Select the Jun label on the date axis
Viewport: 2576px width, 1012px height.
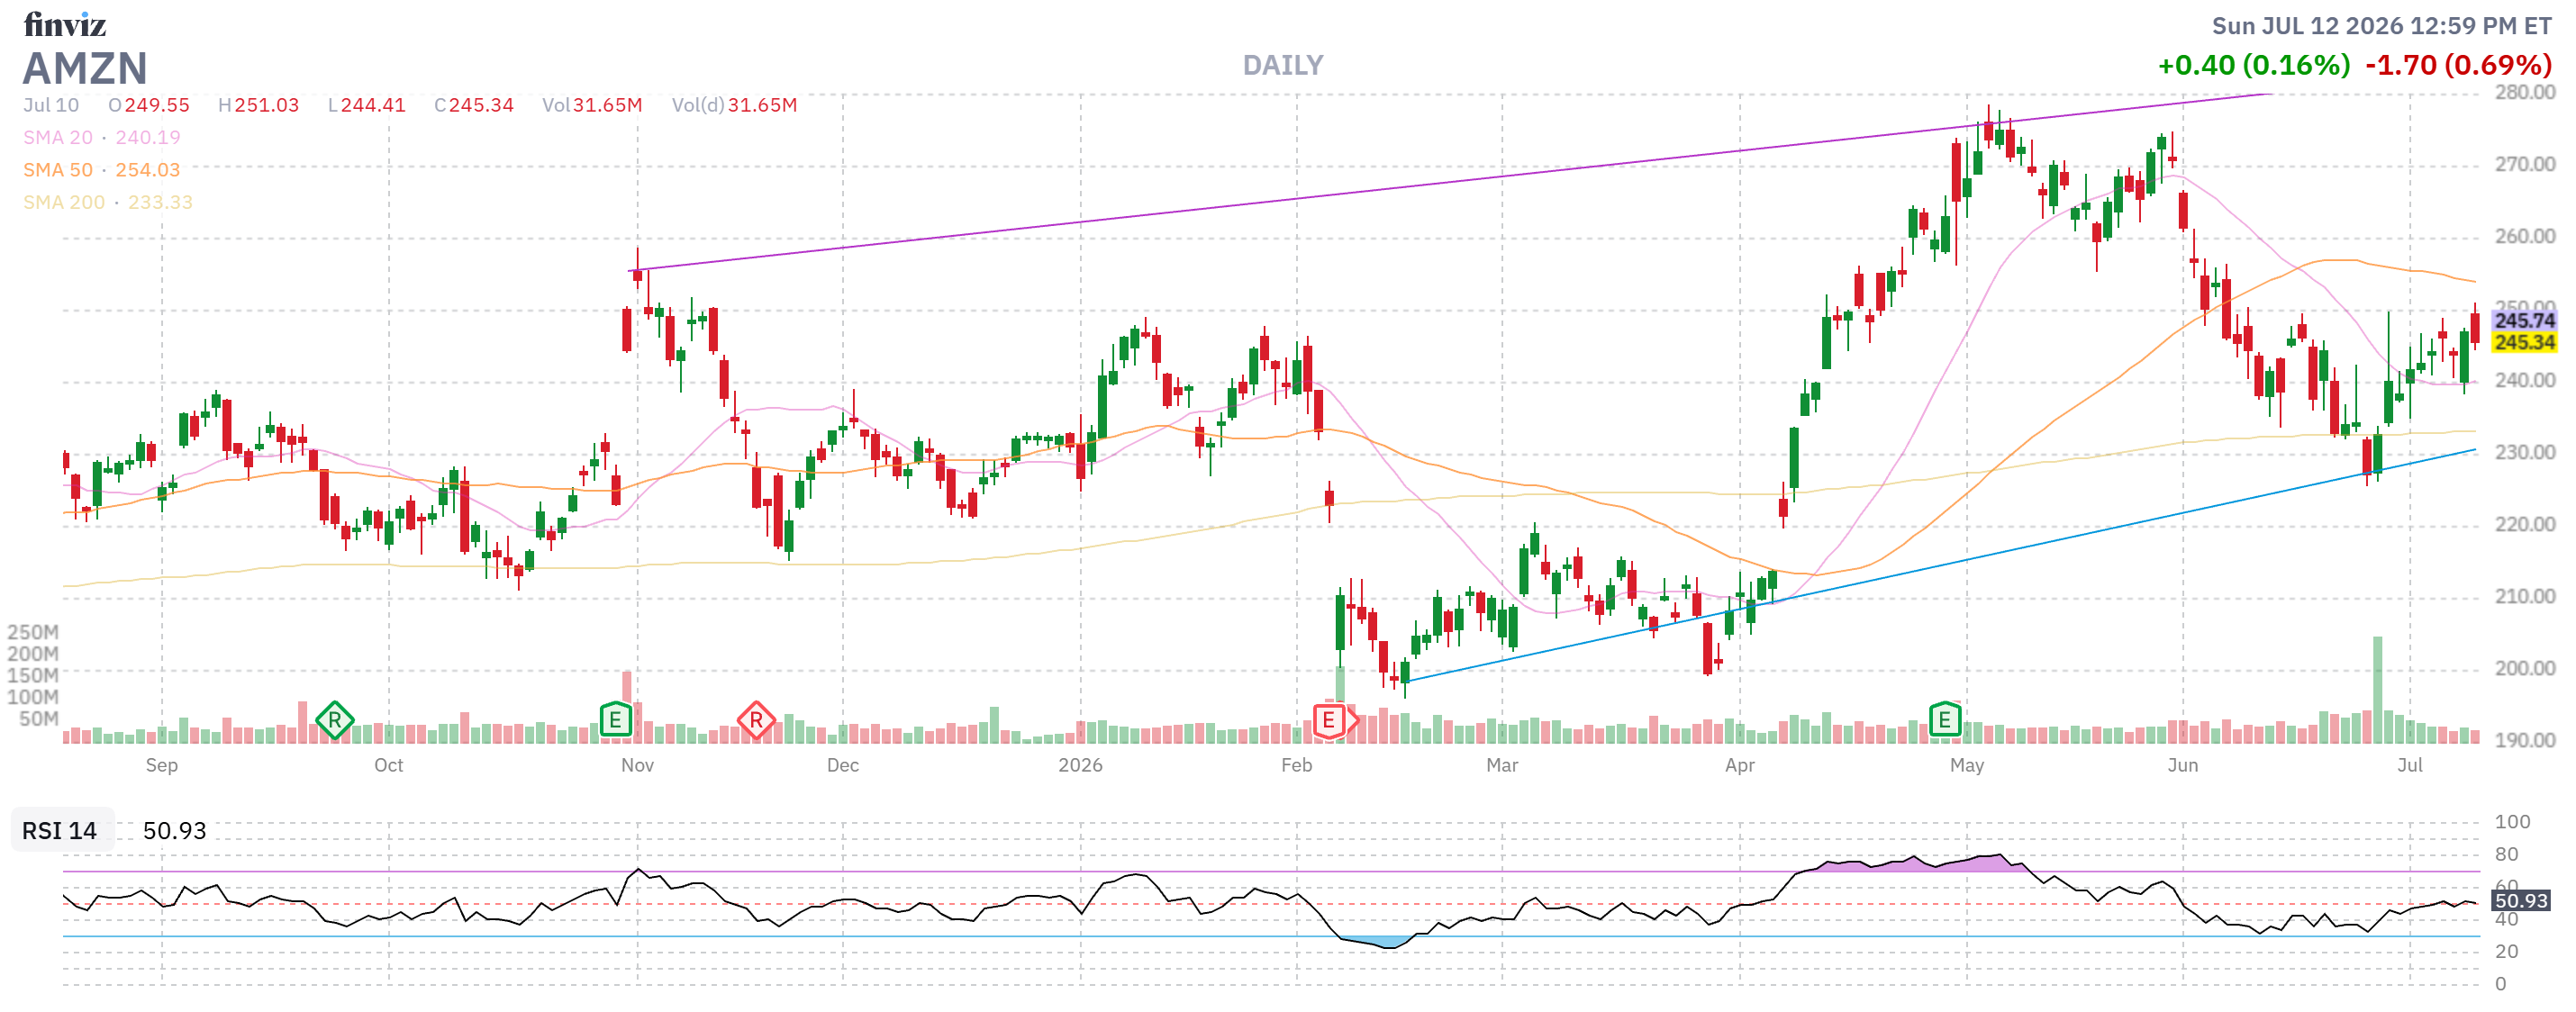pos(2182,765)
